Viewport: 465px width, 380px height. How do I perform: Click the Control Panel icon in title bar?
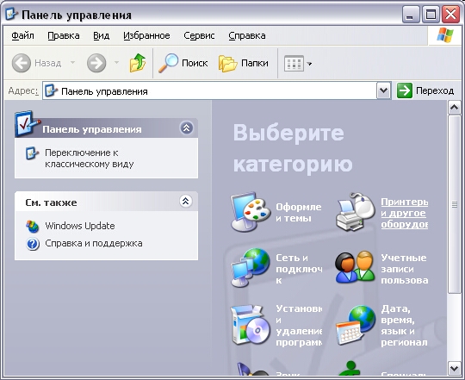(x=11, y=15)
